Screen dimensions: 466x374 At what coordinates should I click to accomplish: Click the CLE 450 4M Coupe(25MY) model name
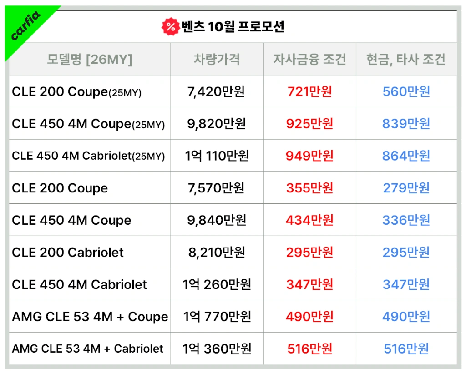coord(88,124)
